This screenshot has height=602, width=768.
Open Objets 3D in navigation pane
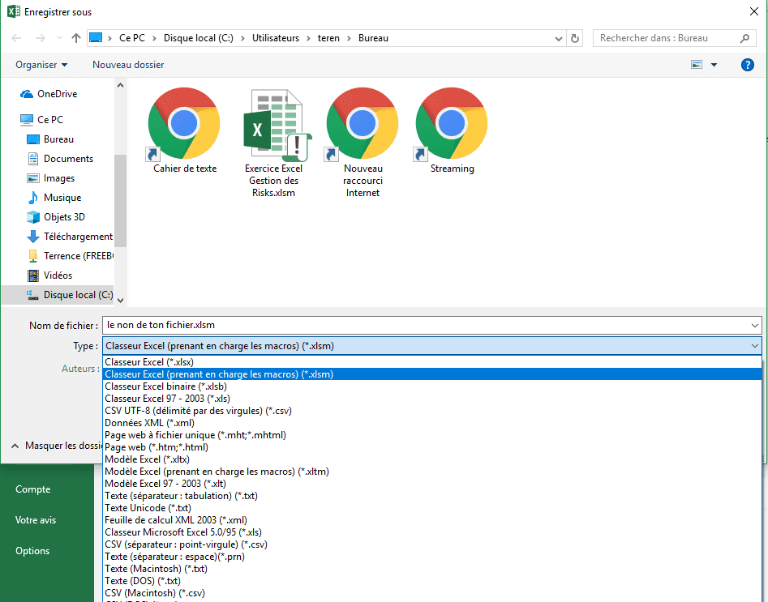coord(64,217)
